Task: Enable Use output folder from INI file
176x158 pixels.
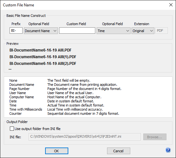Action: (12, 129)
